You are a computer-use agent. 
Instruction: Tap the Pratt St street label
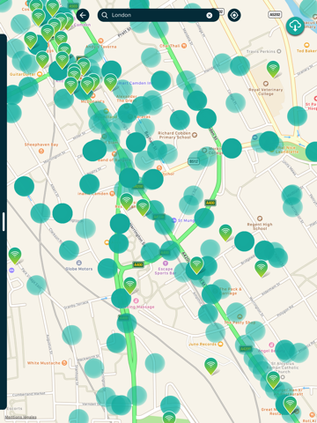point(124,32)
